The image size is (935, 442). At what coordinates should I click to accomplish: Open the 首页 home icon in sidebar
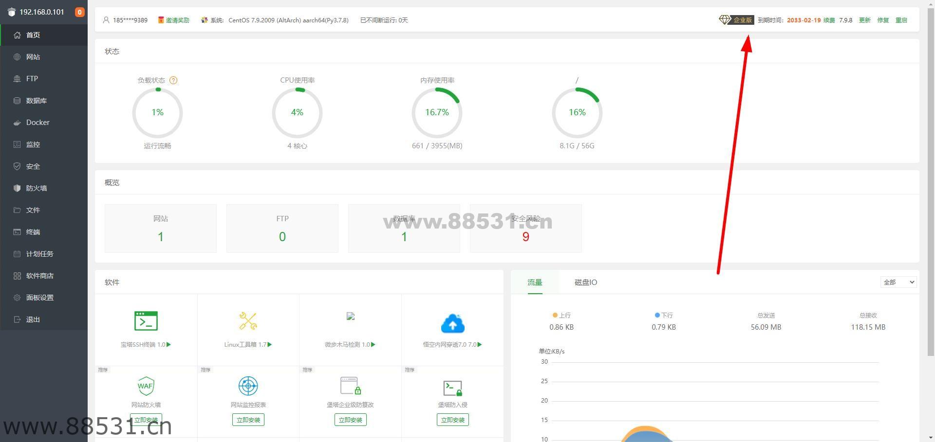[x=17, y=35]
